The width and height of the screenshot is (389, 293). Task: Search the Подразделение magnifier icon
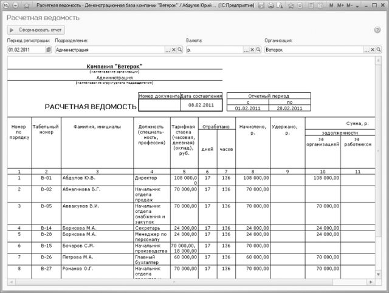180,50
